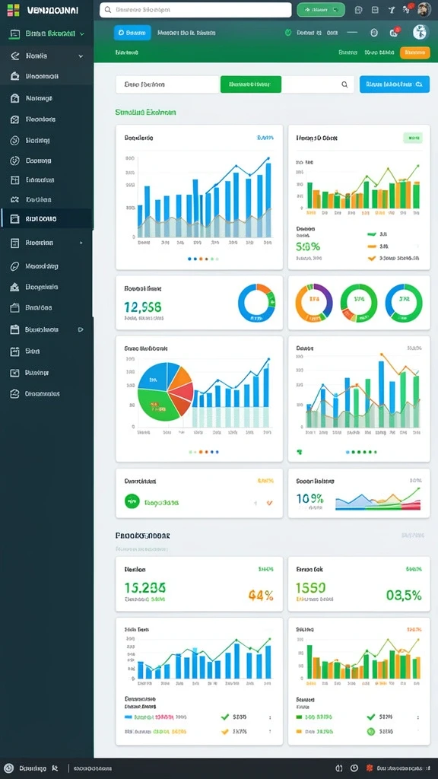The height and width of the screenshot is (779, 438).
Task: Select the blue tab button in the green header
Action: [132, 33]
